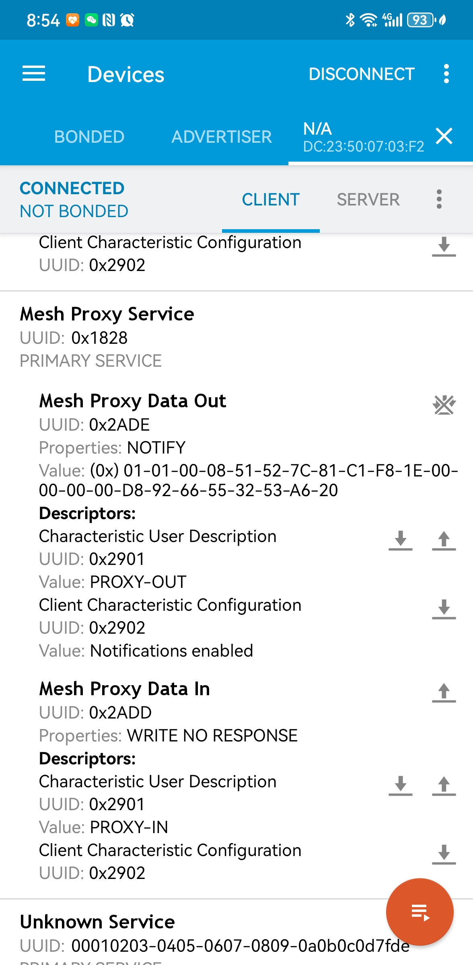This screenshot has height=965, width=473.
Task: Select the CLIENT tab
Action: point(271,199)
